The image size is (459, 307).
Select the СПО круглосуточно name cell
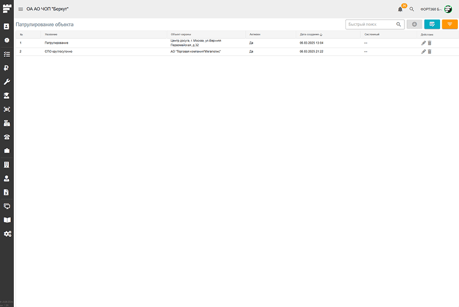point(59,52)
